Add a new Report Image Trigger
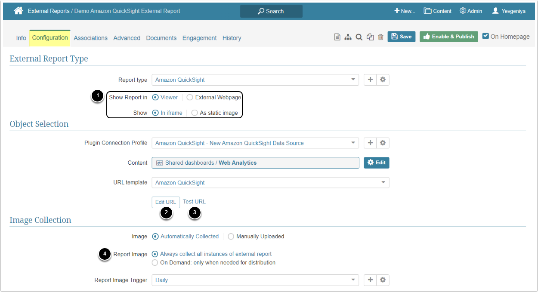The image size is (538, 292). pos(370,280)
